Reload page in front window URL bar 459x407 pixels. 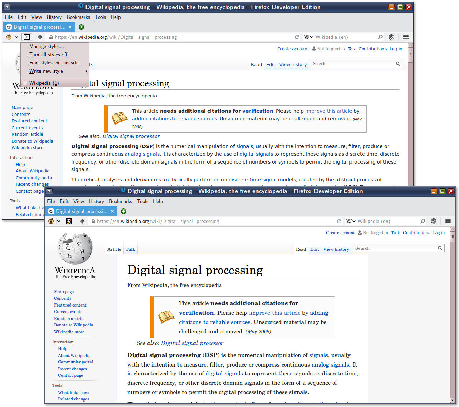(x=339, y=221)
